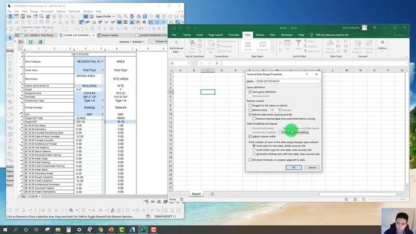Select Overwrite existing cells radio option
416x234 pixels.
click(x=254, y=154)
